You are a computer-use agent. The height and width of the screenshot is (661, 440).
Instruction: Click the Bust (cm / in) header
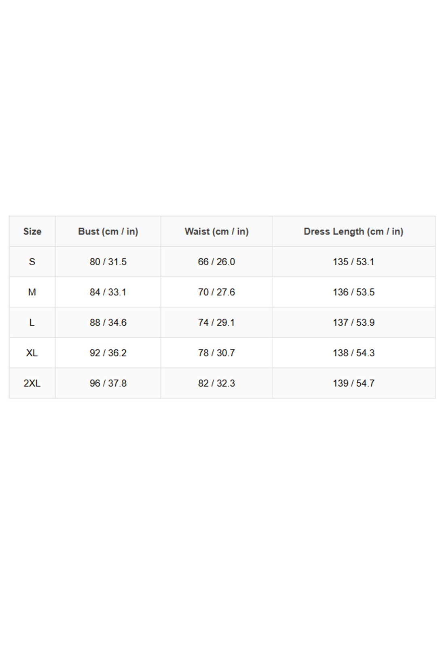108,231
